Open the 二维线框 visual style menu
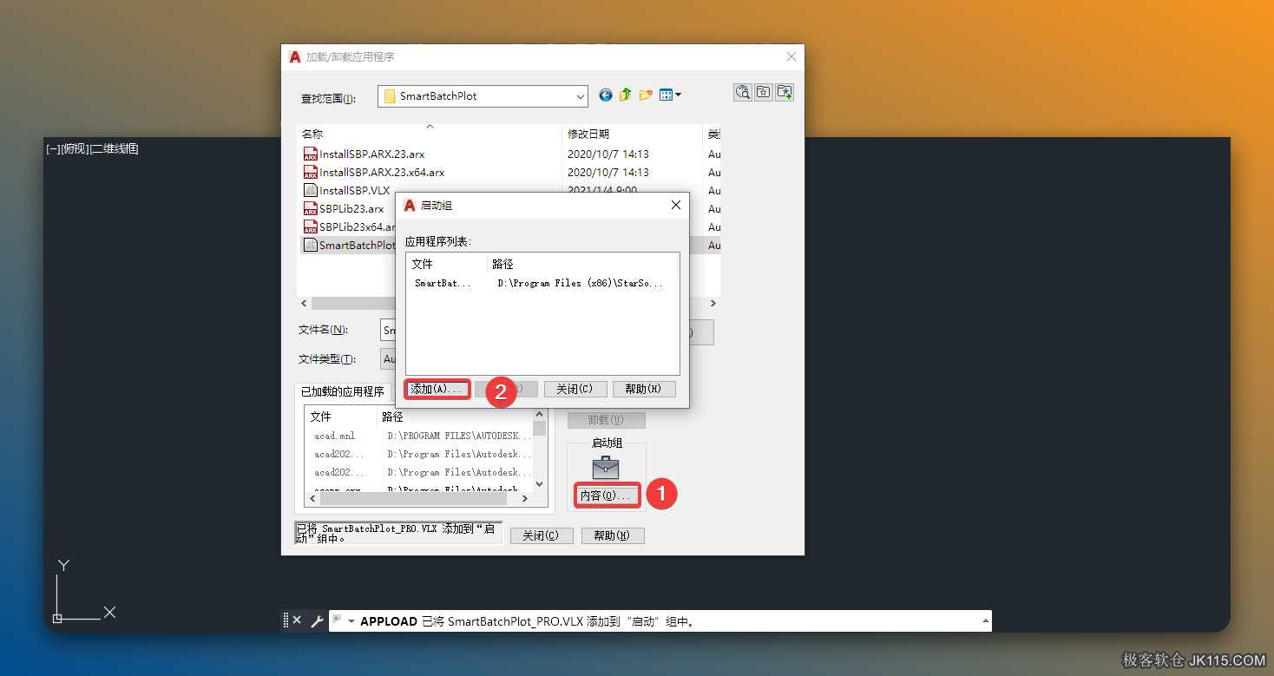This screenshot has height=676, width=1274. [115, 148]
